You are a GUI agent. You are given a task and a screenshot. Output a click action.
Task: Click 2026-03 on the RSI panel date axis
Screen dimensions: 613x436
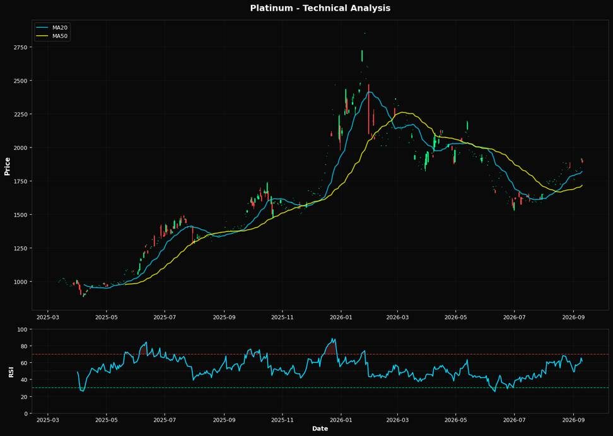pyautogui.click(x=397, y=420)
